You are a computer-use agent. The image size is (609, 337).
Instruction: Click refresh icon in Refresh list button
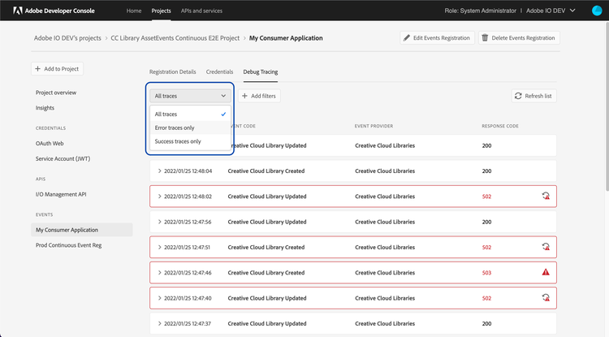[518, 96]
